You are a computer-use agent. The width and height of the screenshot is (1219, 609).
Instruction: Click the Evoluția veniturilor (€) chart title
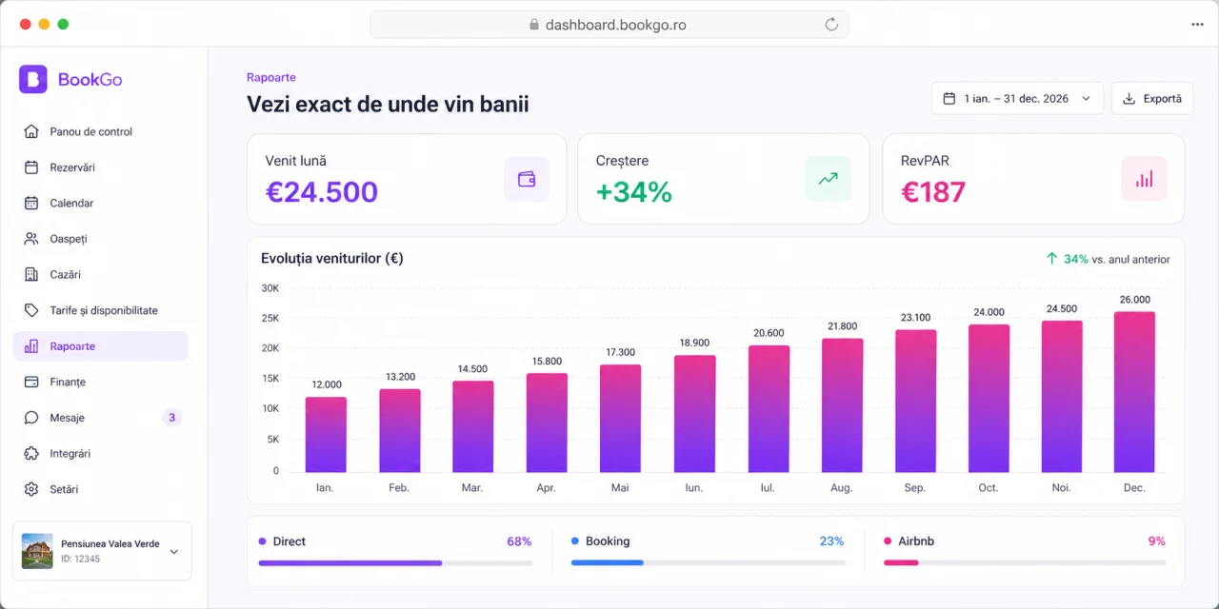pyautogui.click(x=332, y=258)
